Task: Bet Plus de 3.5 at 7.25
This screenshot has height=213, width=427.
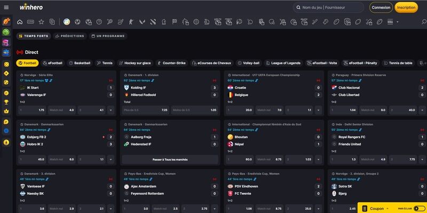Action: (146, 110)
